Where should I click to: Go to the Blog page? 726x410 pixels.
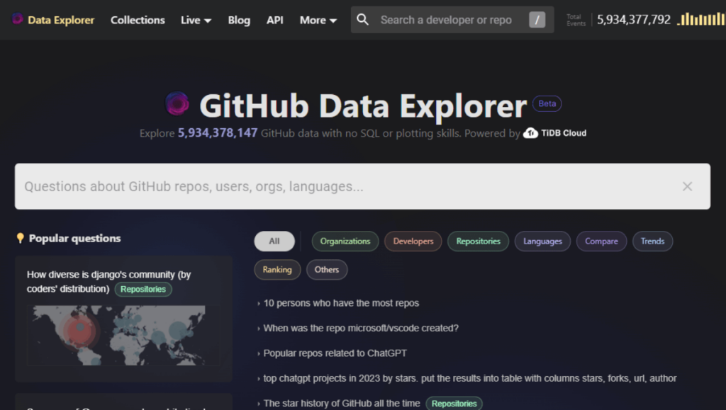(x=239, y=20)
